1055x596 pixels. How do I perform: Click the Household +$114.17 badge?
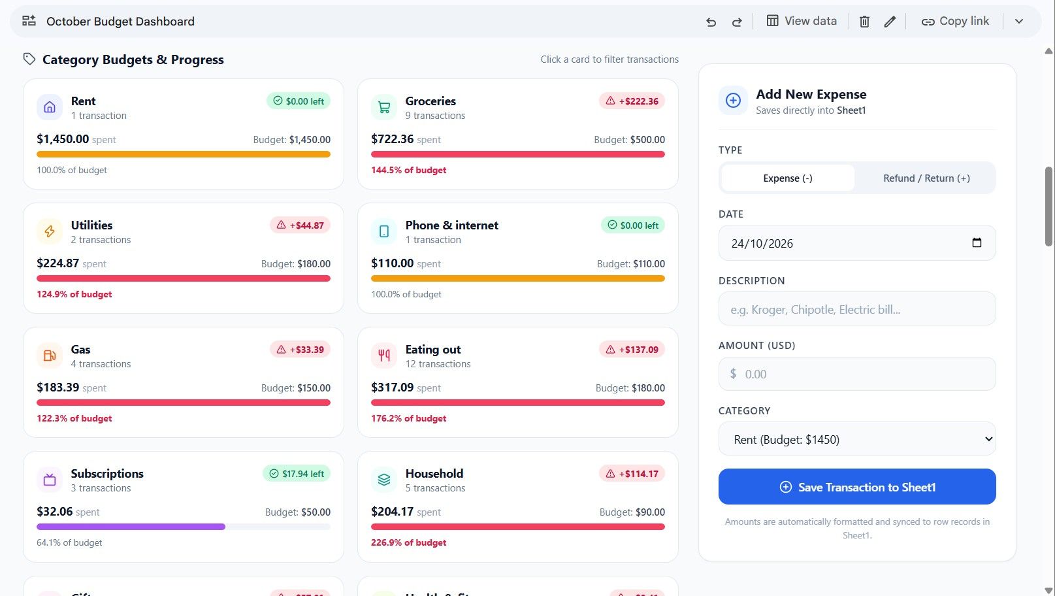tap(632, 474)
